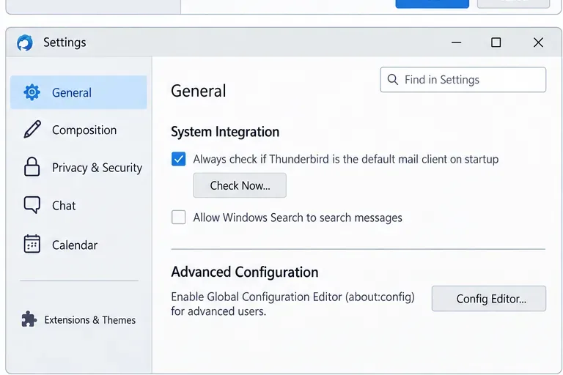Focus the Find in Settings field

[463, 79]
